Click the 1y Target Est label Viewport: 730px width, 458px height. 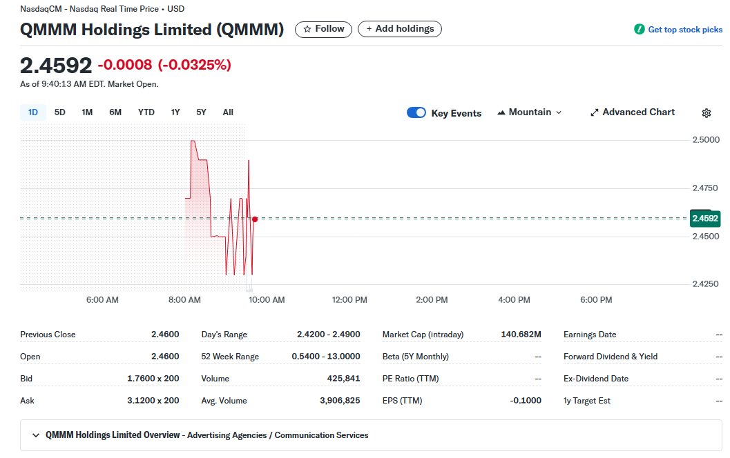586,401
